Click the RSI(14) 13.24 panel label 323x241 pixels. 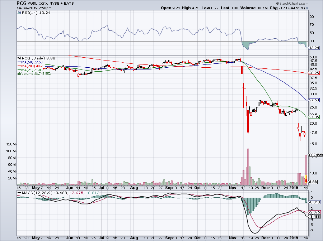pyautogui.click(x=36, y=13)
